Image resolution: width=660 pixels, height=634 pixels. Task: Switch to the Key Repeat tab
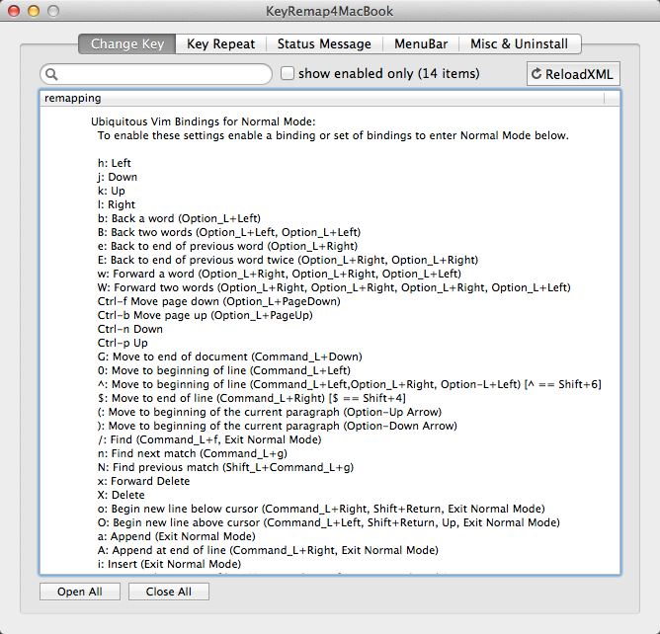221,43
